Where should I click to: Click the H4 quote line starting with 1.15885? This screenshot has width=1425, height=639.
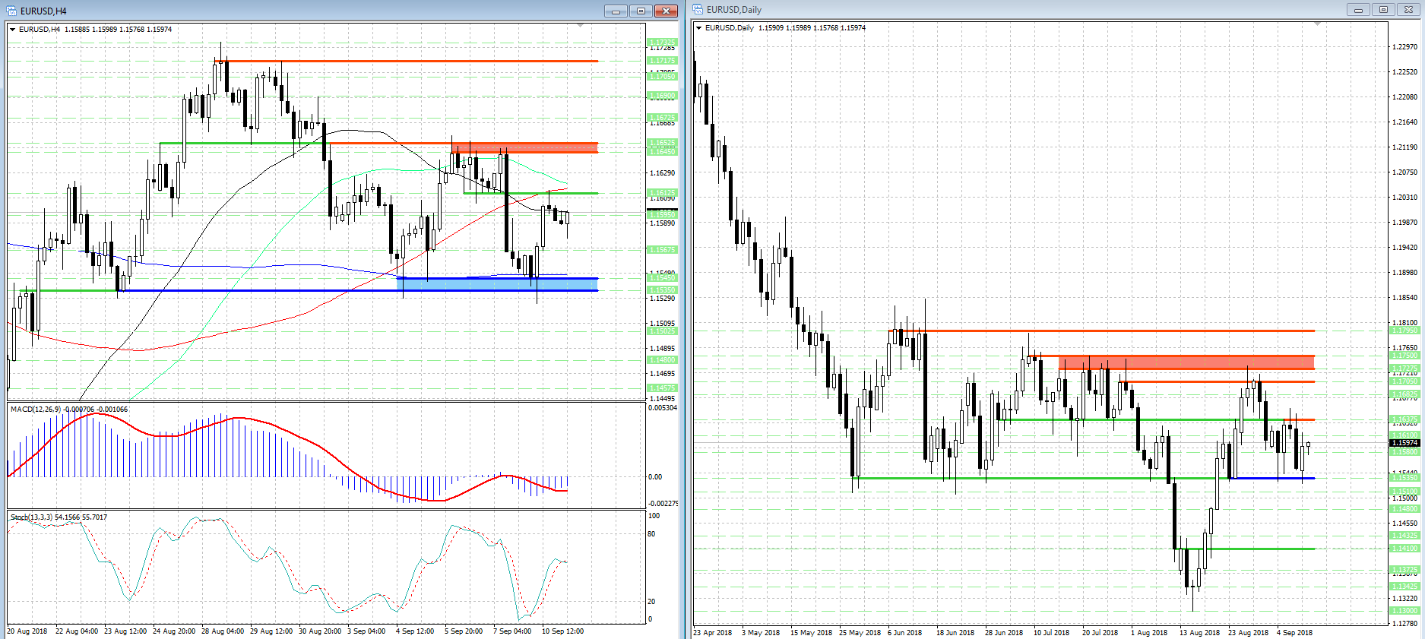point(118,30)
